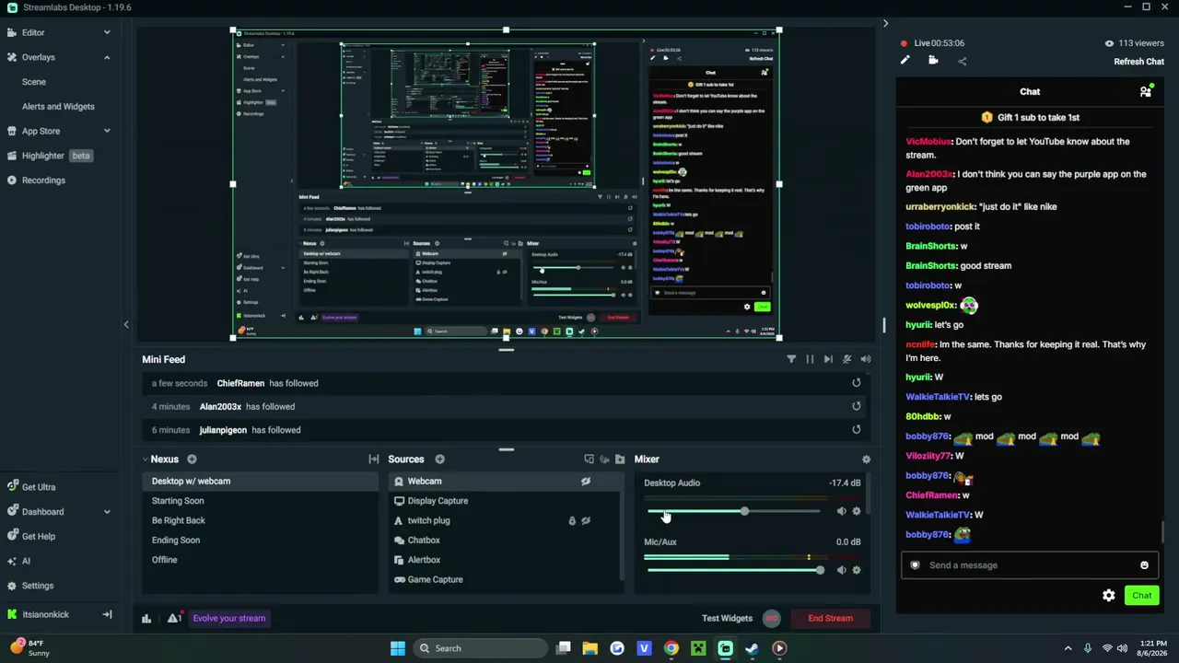Open the Highlighter beta page
Image resolution: width=1179 pixels, height=663 pixels.
pyautogui.click(x=49, y=156)
